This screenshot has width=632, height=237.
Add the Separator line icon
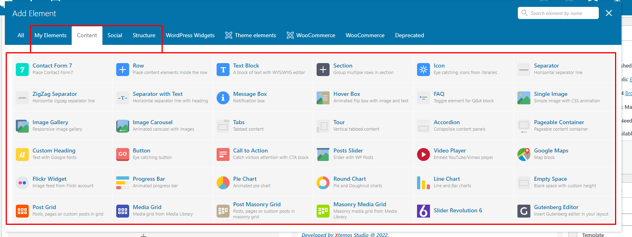[524, 70]
